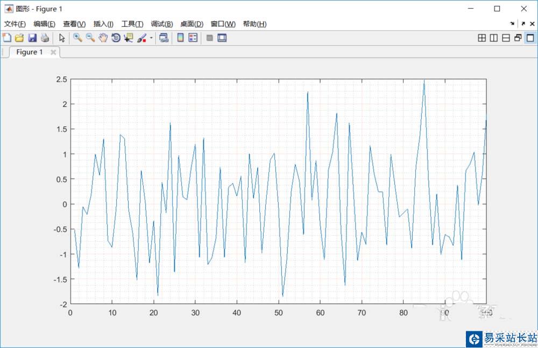Open the 调试(B) menu

coord(161,24)
